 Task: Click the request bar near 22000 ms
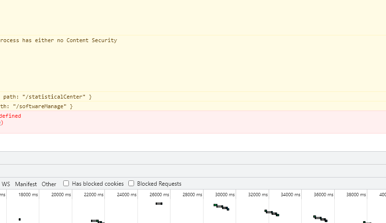[96, 221]
